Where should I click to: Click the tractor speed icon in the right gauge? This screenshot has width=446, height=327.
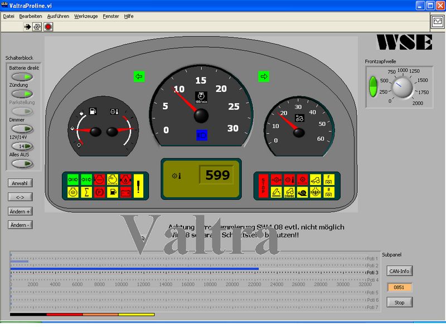299,118
